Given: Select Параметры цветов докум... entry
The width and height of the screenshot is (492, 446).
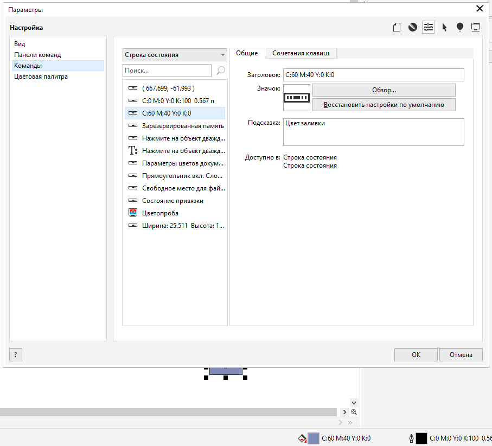Looking at the screenshot, I should tap(175, 163).
